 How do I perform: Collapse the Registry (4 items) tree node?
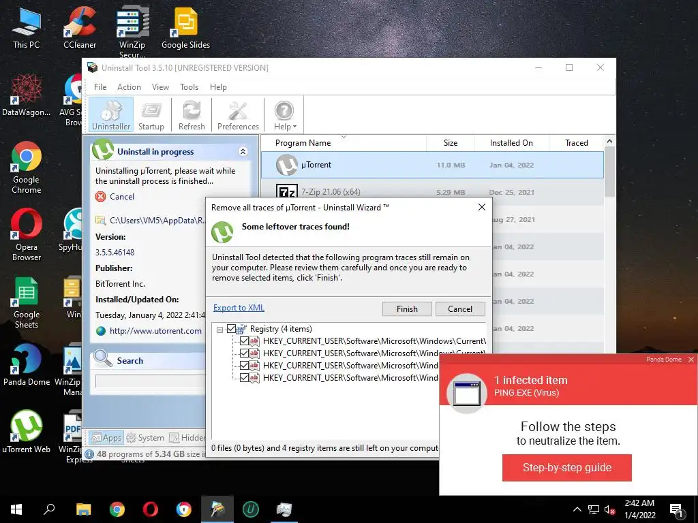point(219,330)
